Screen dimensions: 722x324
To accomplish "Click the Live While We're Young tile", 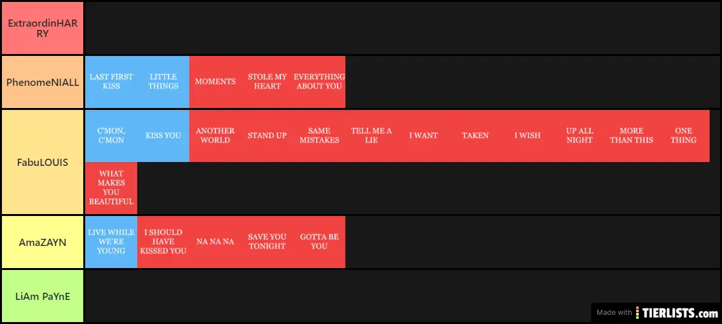I will coord(111,241).
